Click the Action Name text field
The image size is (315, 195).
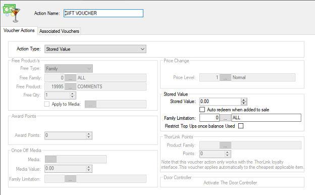[x=103, y=13]
